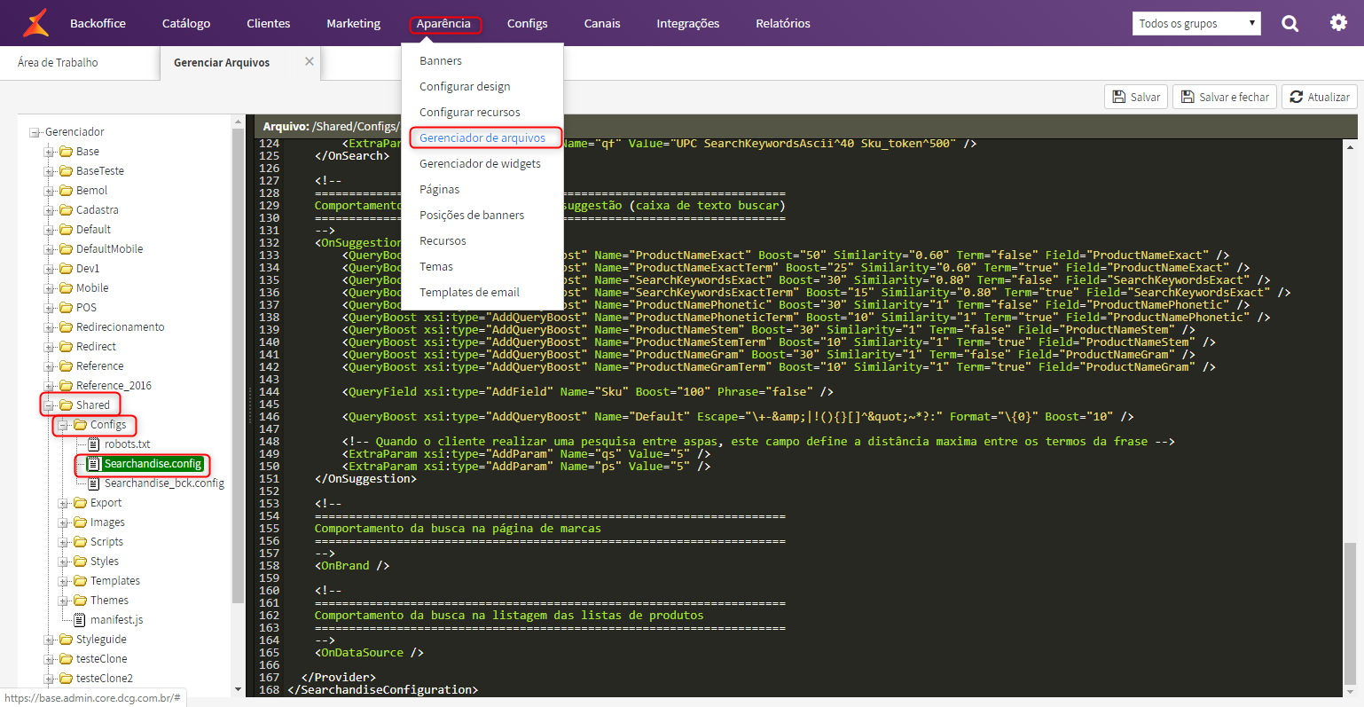The image size is (1364, 707).
Task: Click the Salvar e fechar button
Action: (x=1225, y=97)
